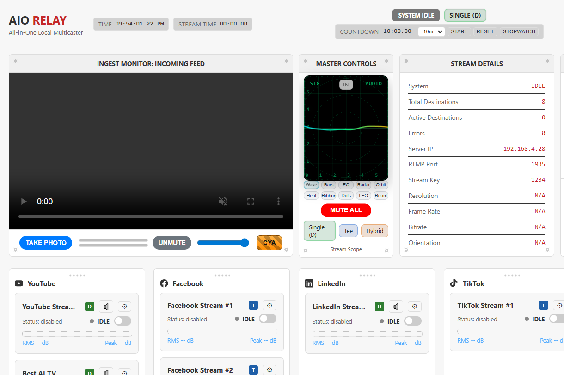Click the green D badge on YouTube Stream

(90, 306)
